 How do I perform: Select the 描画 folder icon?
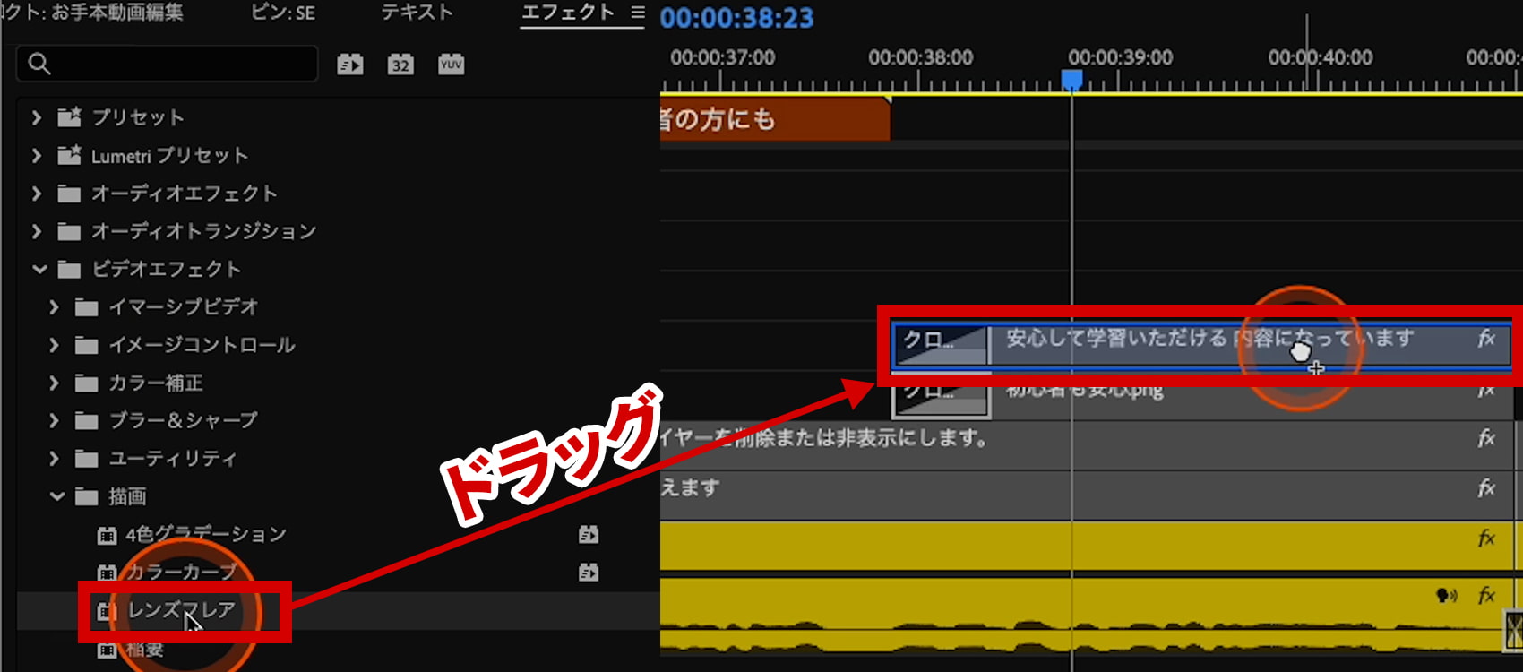point(87,496)
